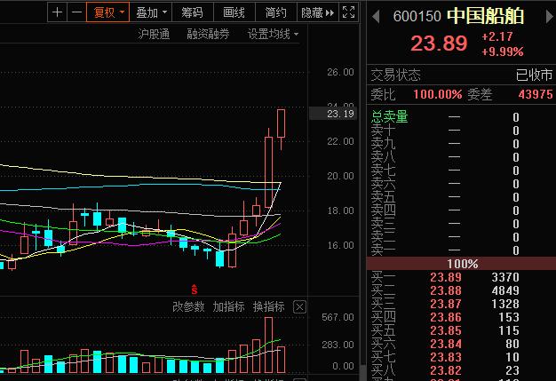Image resolution: width=556 pixels, height=381 pixels.
Task: Click the tallest volume bar
Action: pos(268,345)
